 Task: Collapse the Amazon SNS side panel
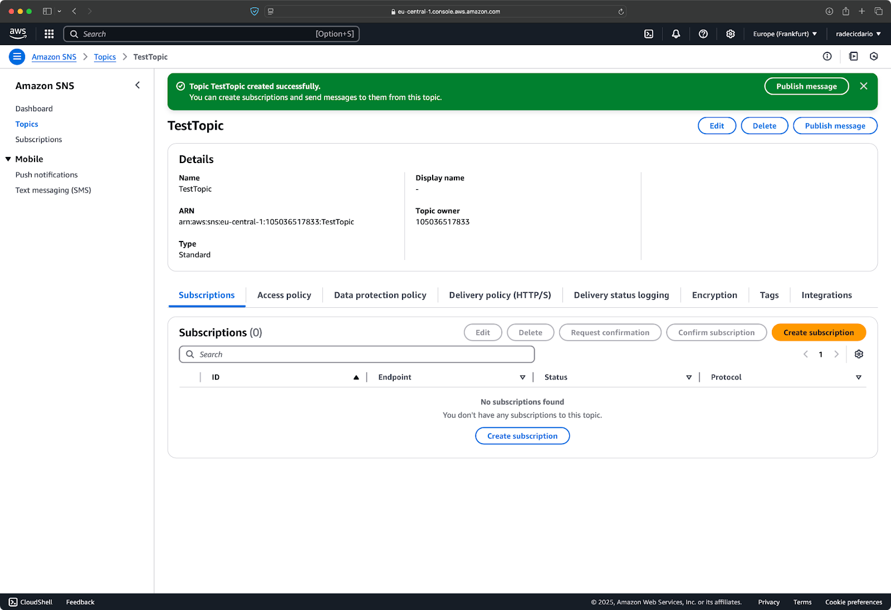[138, 85]
